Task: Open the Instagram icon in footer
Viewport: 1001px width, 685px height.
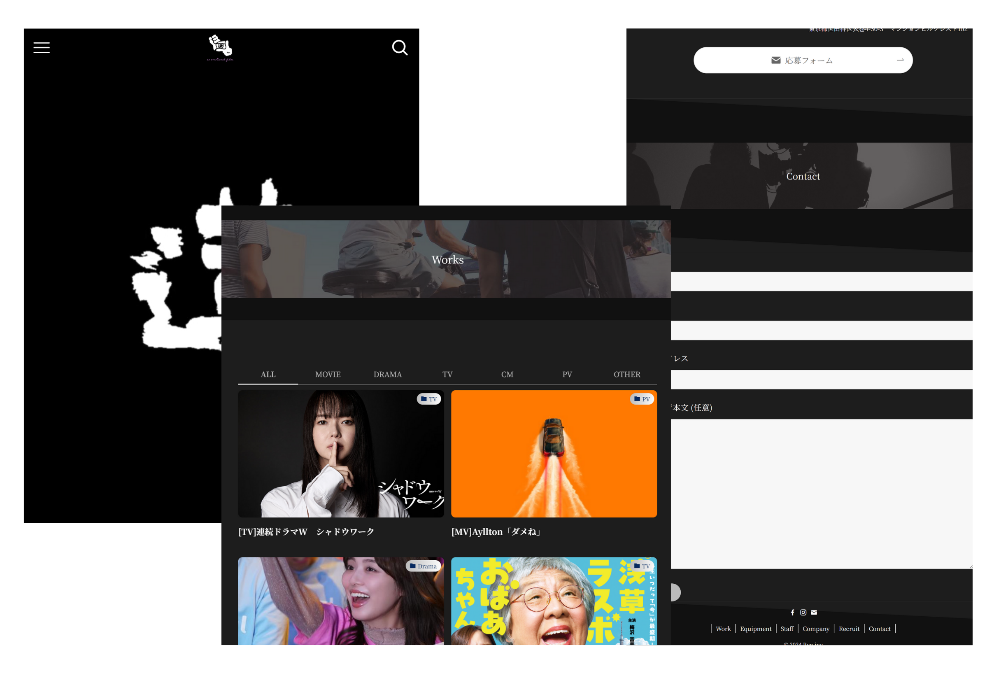Action: tap(803, 612)
